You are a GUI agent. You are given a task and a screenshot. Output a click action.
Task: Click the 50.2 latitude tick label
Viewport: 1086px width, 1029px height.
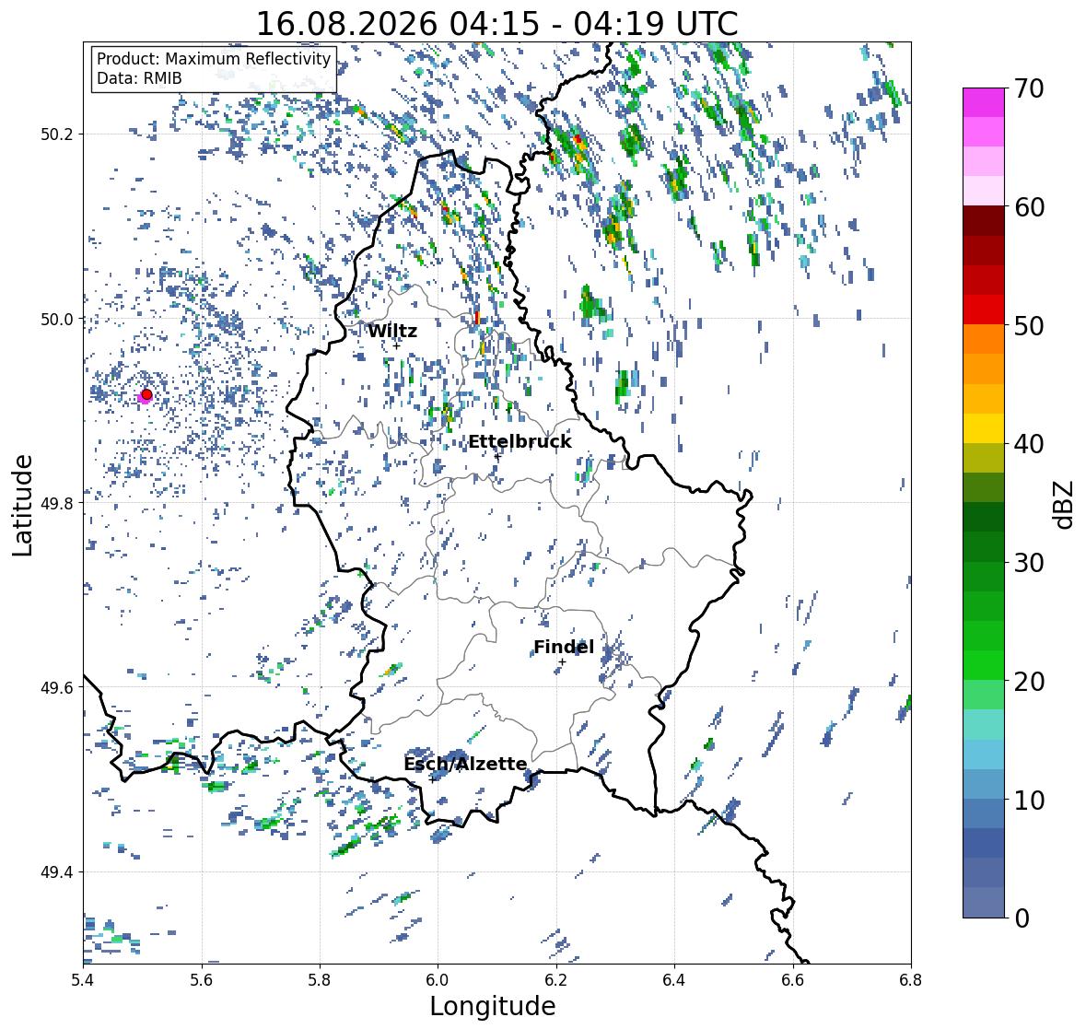pos(57,134)
